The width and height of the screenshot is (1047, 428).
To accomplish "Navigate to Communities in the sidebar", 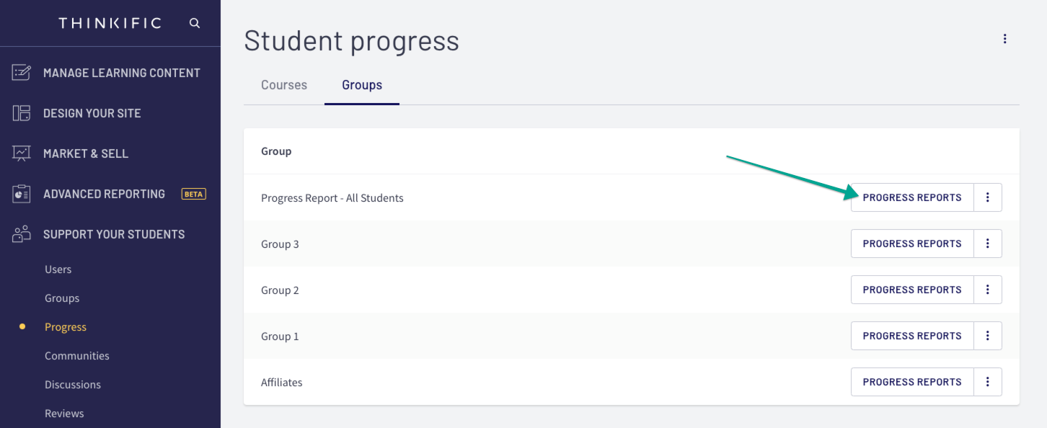I will (x=77, y=355).
